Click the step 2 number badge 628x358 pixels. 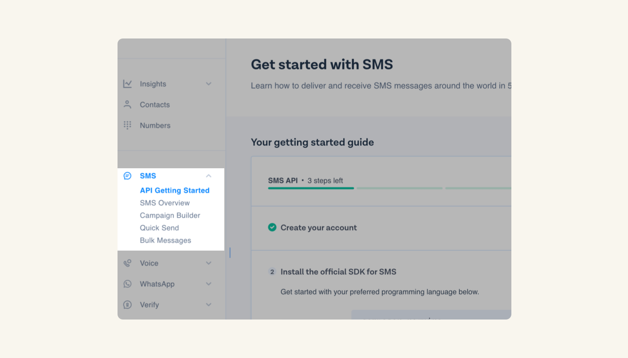(x=272, y=272)
